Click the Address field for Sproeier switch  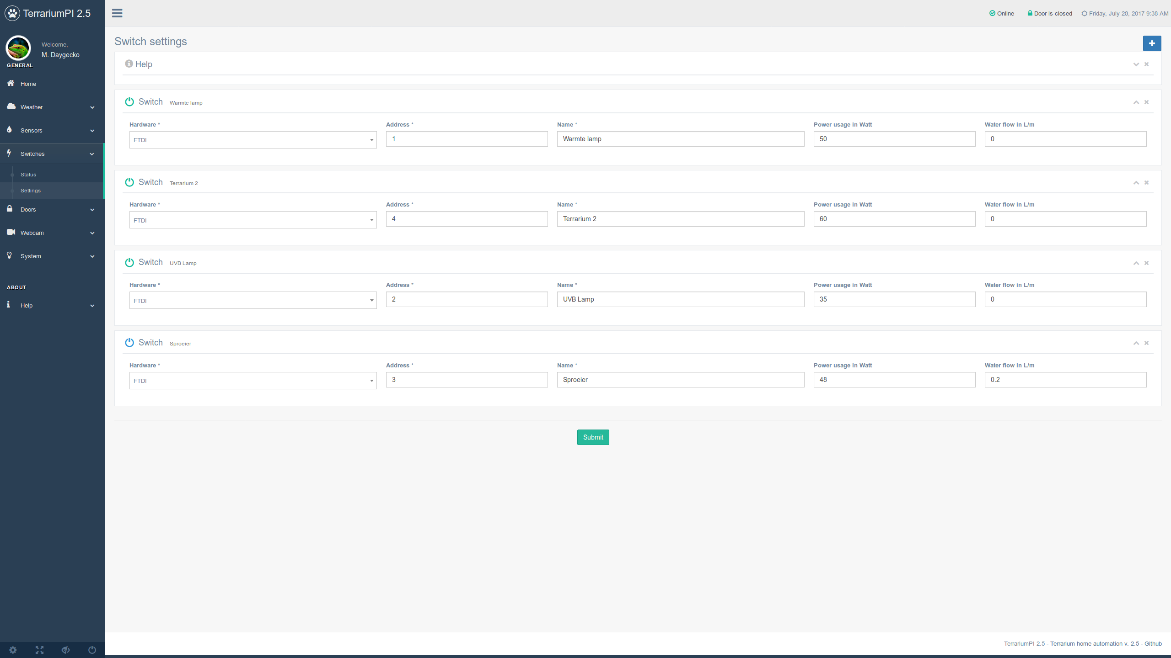[466, 379]
